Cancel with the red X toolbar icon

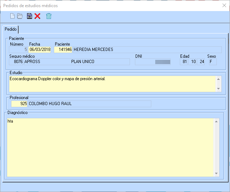click(x=37, y=16)
